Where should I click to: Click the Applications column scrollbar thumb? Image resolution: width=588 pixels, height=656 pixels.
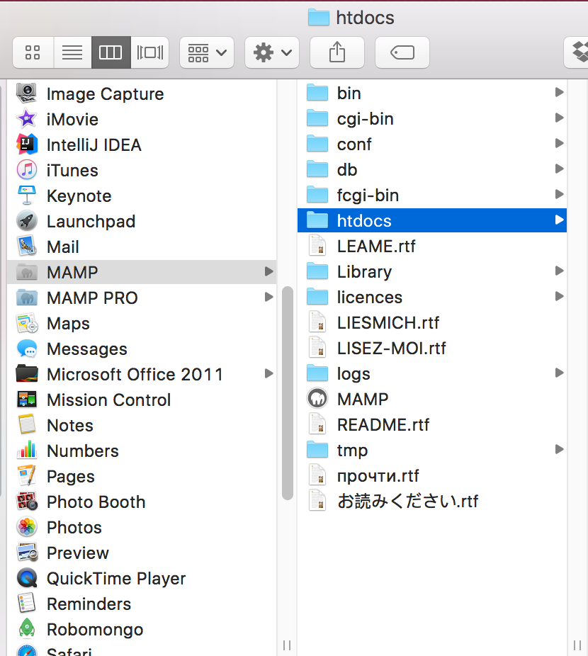(287, 393)
